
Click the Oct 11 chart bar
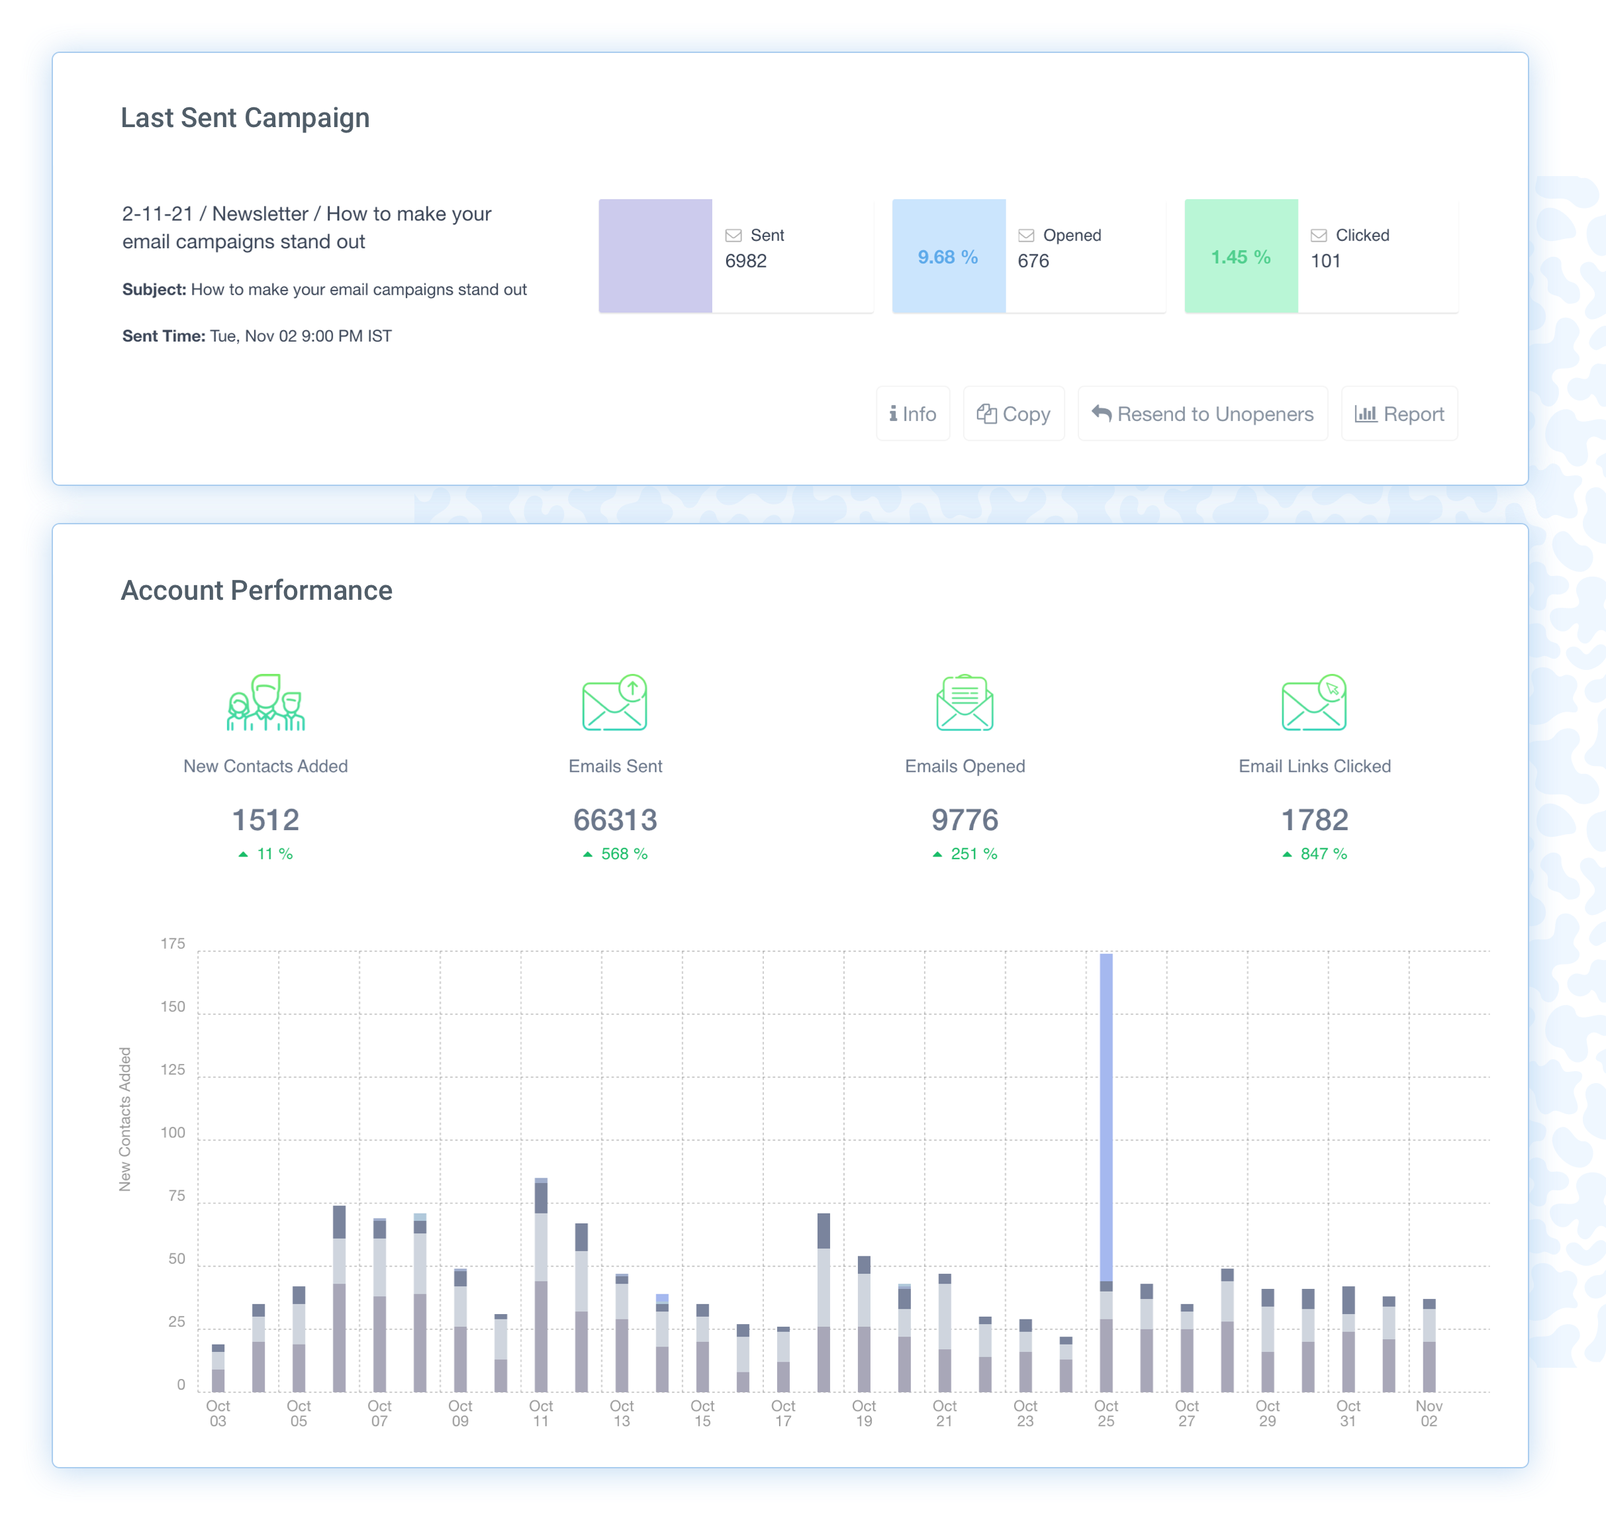542,1285
